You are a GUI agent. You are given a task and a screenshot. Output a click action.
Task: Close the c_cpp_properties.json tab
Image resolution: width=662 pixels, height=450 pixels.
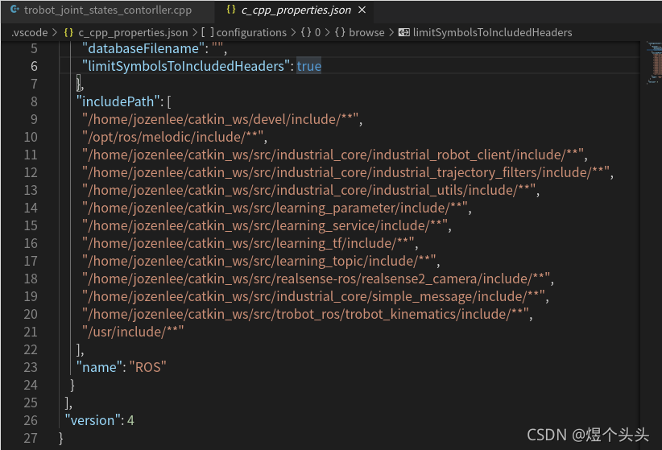362,10
